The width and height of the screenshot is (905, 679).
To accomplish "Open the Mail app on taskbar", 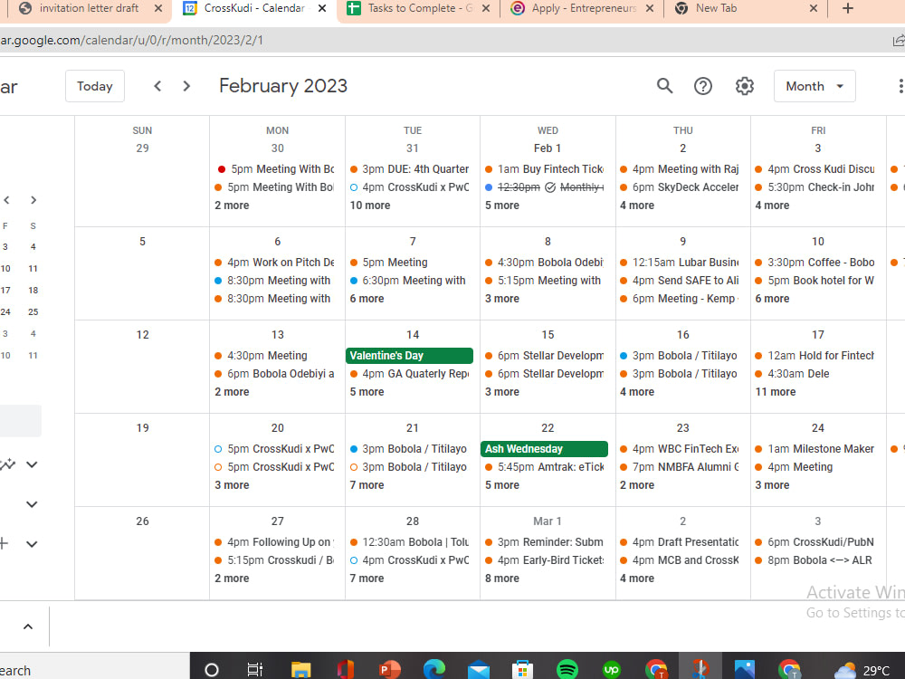I will (479, 671).
